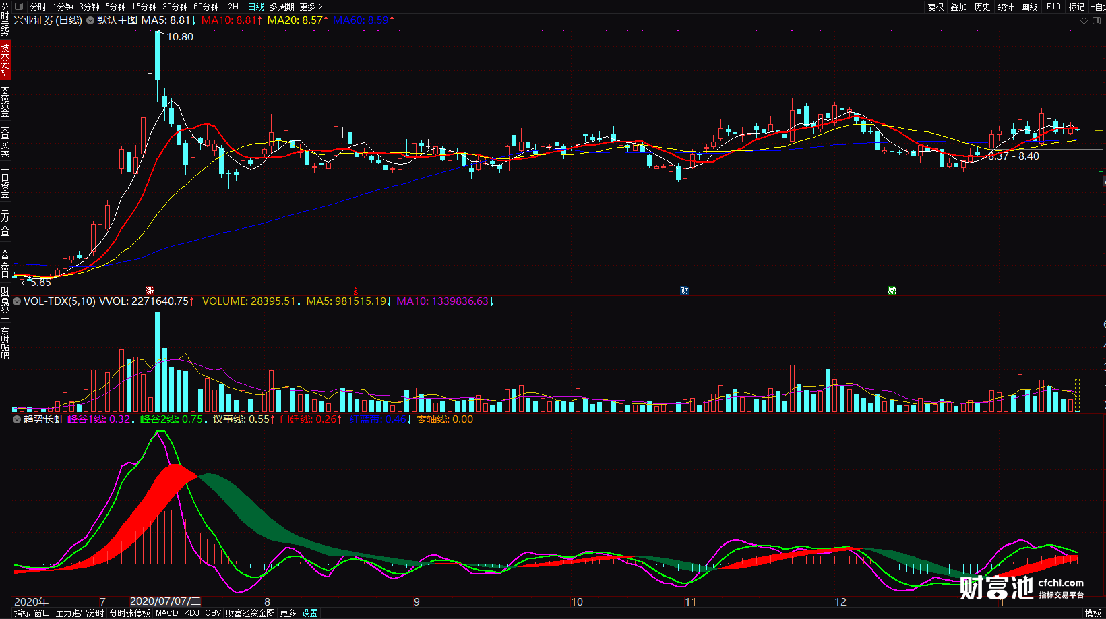Viewport: 1106px width, 619px height.
Task: Click the 10.80 high price label
Action: (180, 37)
